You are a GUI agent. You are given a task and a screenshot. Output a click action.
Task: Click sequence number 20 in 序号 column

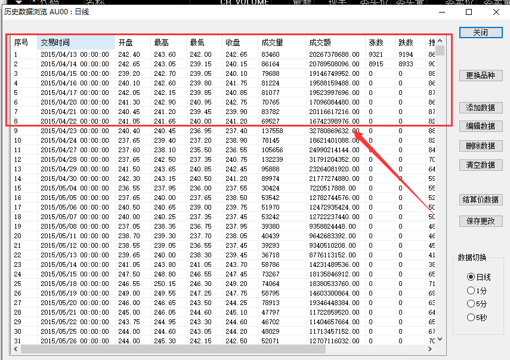(17, 236)
